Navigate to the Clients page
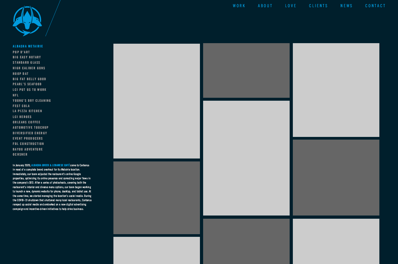 [x=318, y=6]
